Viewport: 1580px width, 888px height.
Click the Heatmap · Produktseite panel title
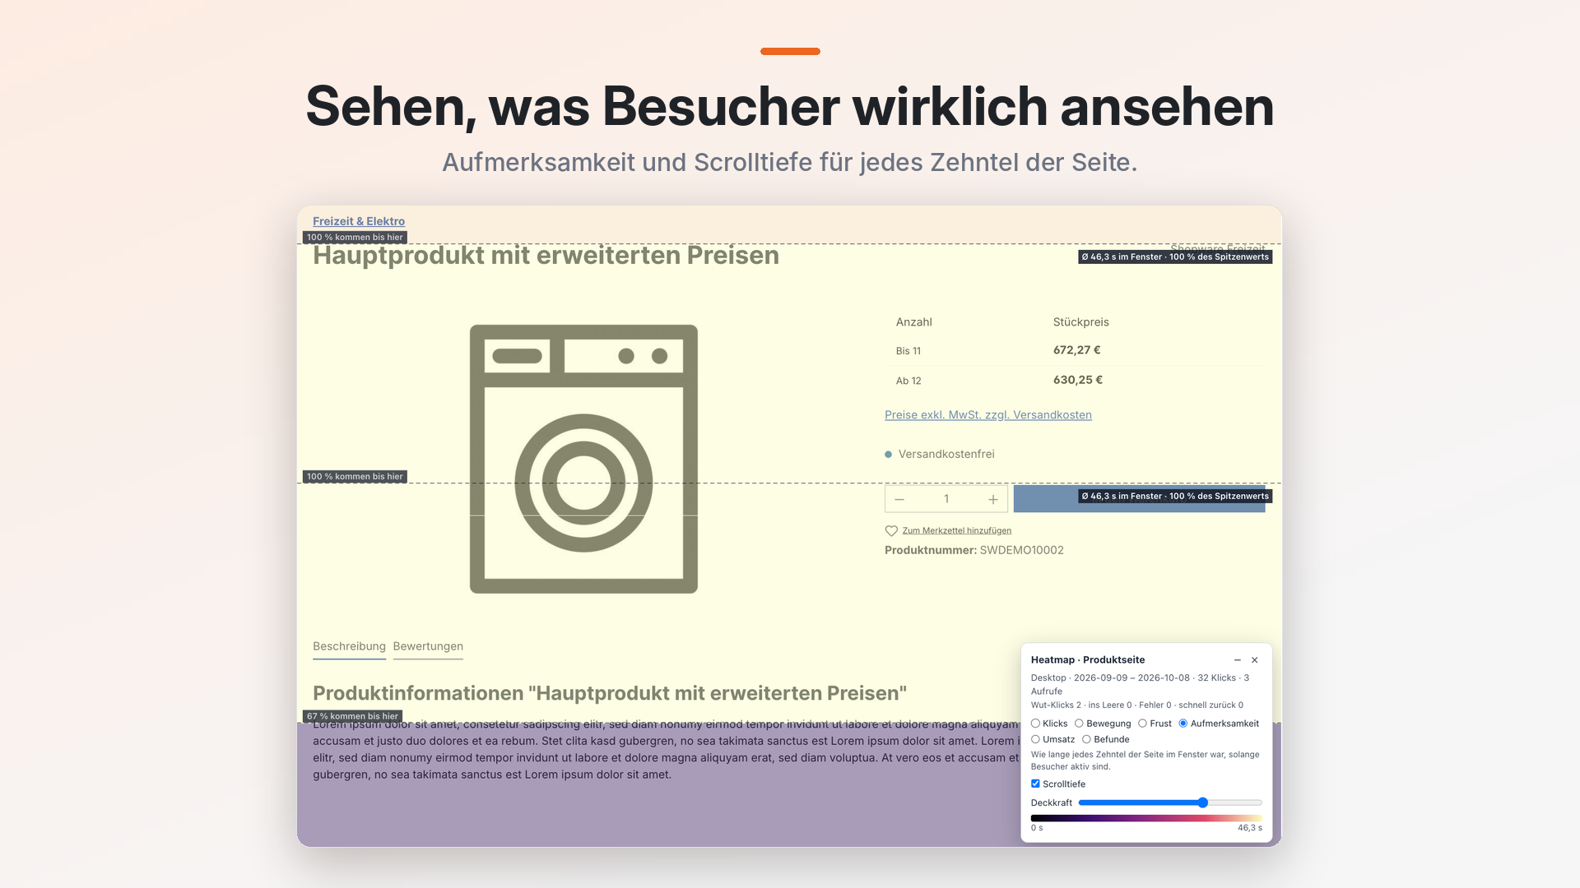[1088, 660]
